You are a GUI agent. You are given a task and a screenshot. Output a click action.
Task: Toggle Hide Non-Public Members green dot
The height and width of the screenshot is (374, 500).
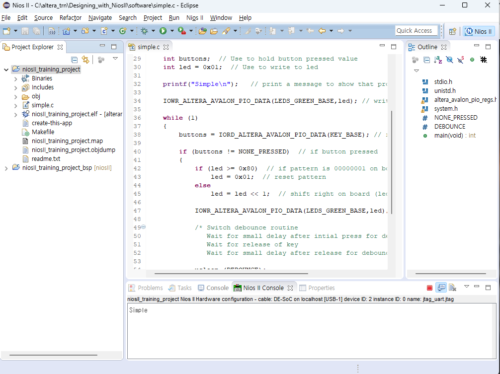click(472, 60)
